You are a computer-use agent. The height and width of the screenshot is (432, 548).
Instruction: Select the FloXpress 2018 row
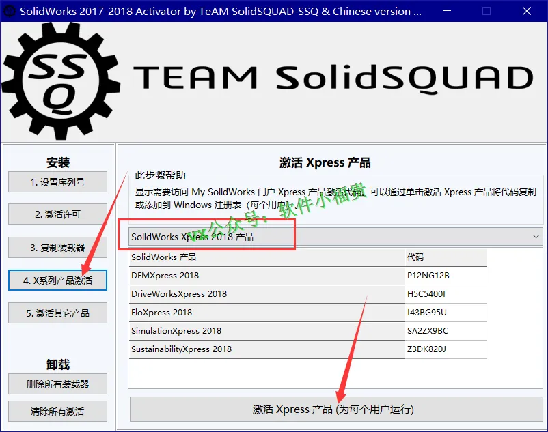pyautogui.click(x=307, y=313)
